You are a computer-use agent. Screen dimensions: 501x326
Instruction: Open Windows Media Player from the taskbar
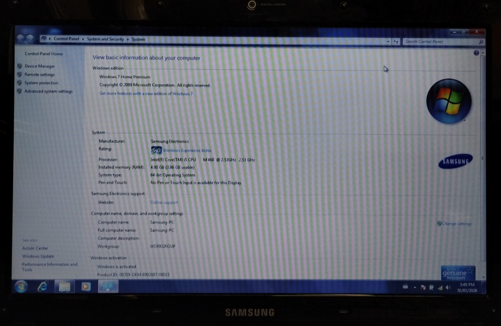click(86, 286)
